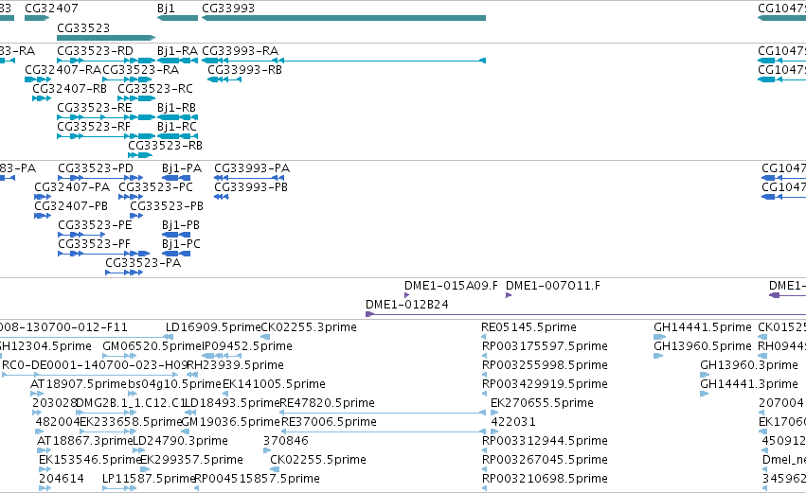The image size is (806, 493).
Task: Open the CG33523-RF transcript
Action: point(106,136)
